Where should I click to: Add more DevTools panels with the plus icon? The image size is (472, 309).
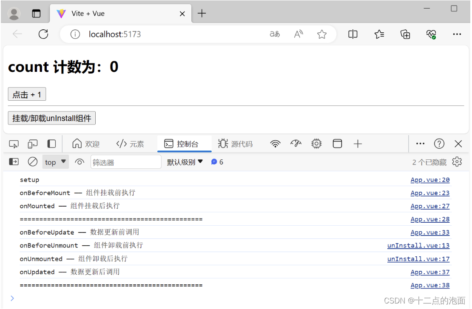[x=358, y=144]
